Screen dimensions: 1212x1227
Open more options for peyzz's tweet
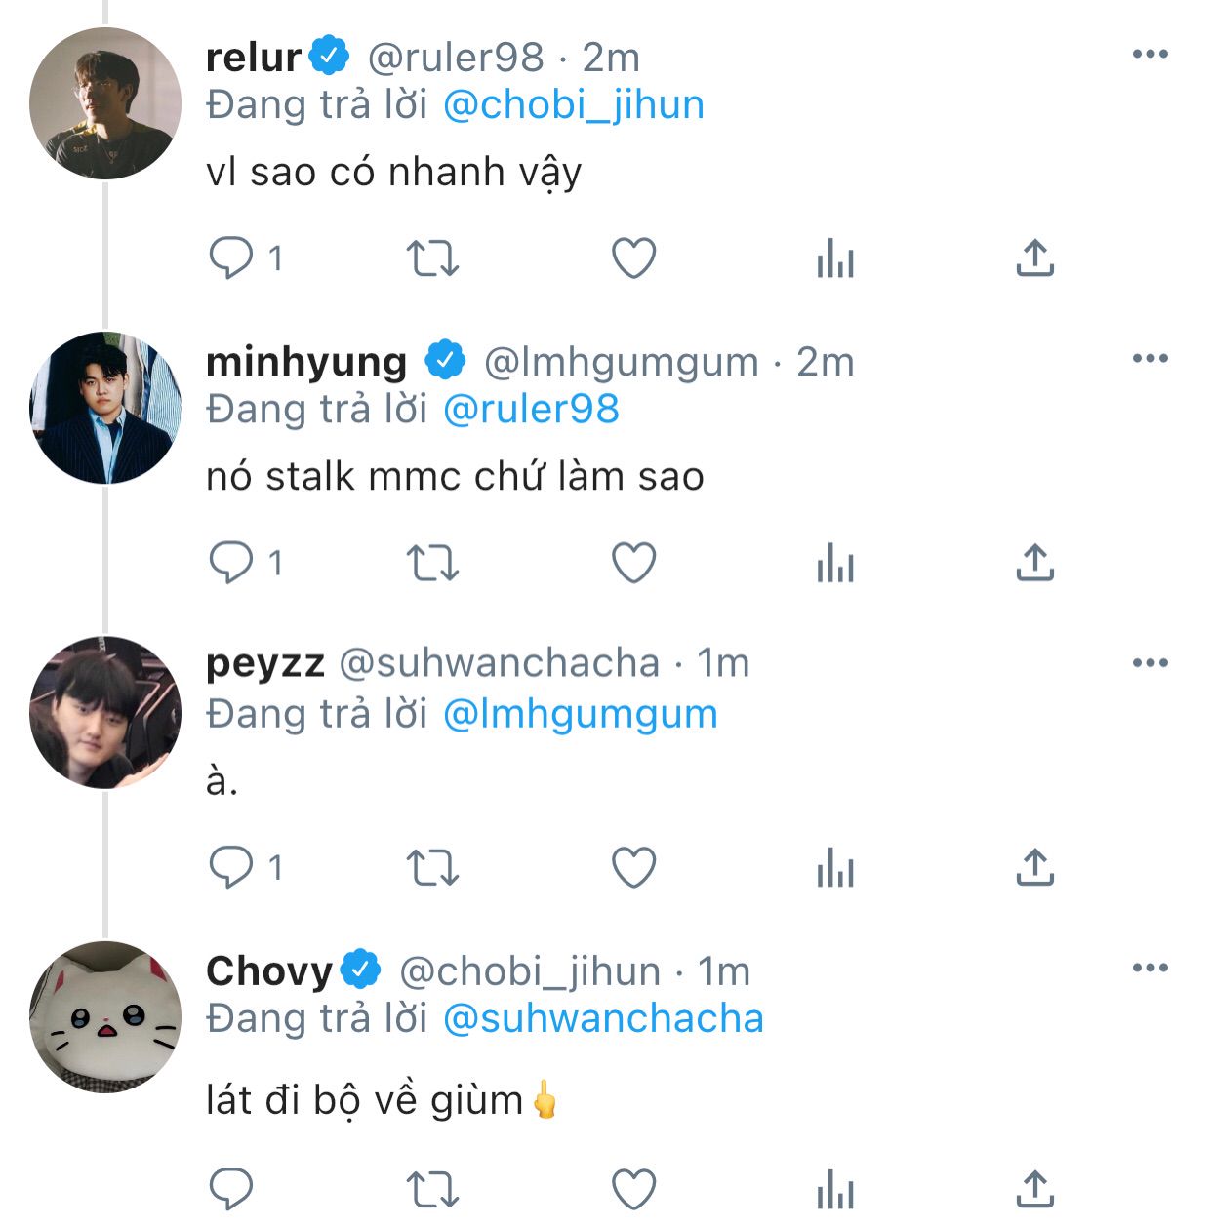pyautogui.click(x=1151, y=663)
